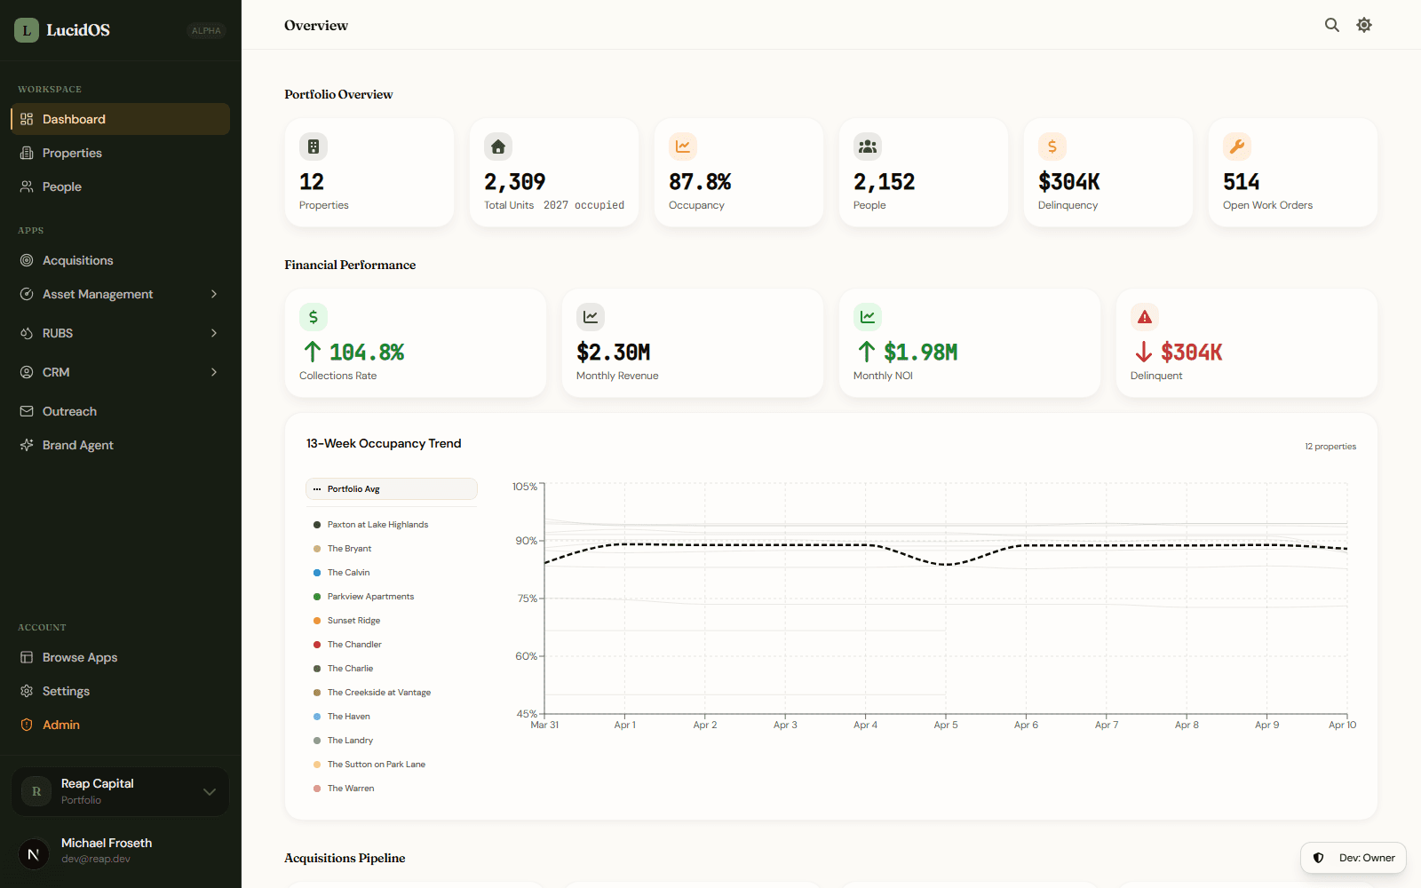Click the RUBS icon in the sidebar

click(x=27, y=333)
